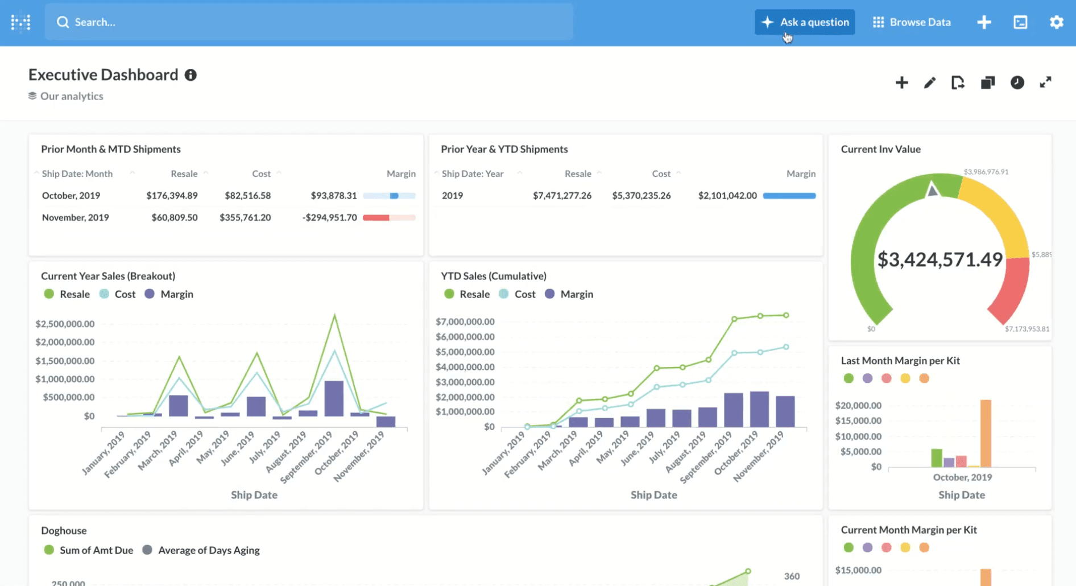
Task: Edit dashboard with the pencil icon
Action: pyautogui.click(x=930, y=83)
